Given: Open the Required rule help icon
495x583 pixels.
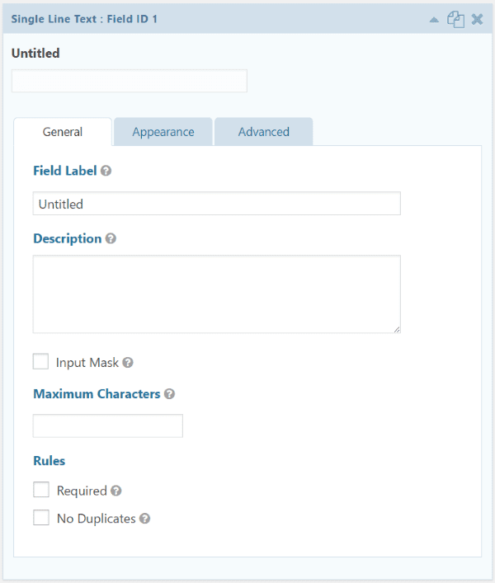Looking at the screenshot, I should coord(116,491).
